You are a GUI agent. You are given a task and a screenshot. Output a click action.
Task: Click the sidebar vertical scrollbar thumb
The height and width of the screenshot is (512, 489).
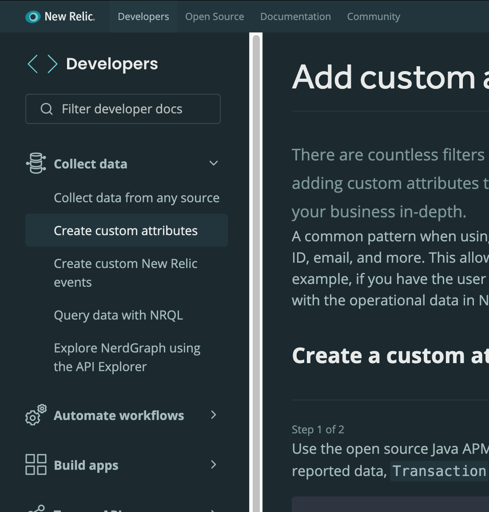tap(256, 274)
